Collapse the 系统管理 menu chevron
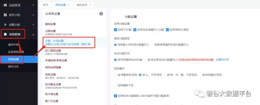The width and height of the screenshot is (260, 105). tap(33, 34)
